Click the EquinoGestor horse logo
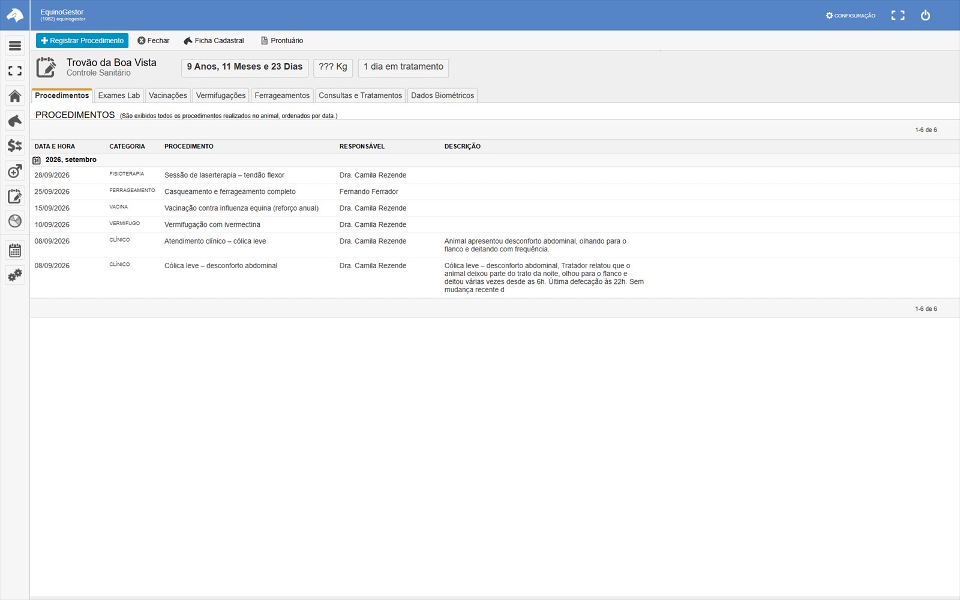The height and width of the screenshot is (600, 960). click(x=15, y=15)
